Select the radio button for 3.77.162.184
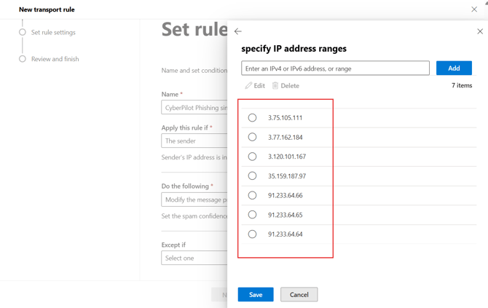Image resolution: width=488 pixels, height=308 pixels. 252,137
